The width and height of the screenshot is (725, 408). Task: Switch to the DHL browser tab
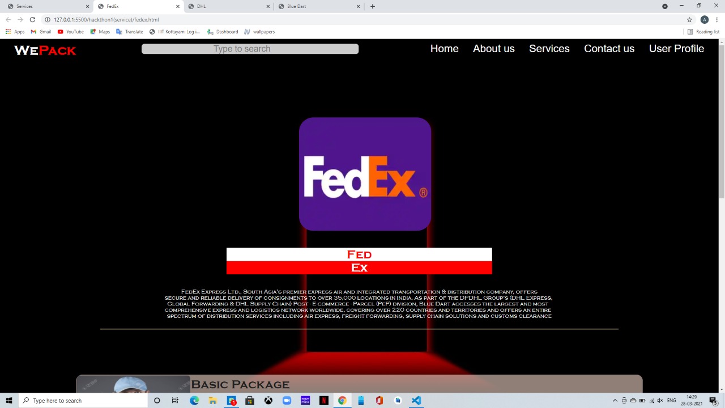pyautogui.click(x=228, y=6)
